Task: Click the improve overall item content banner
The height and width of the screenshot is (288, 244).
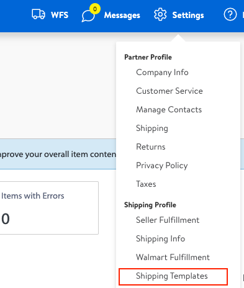Action: [x=58, y=154]
